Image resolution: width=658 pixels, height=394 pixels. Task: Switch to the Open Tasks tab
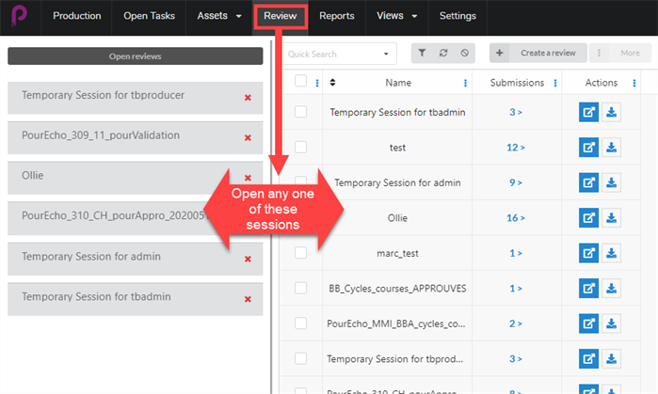click(150, 16)
